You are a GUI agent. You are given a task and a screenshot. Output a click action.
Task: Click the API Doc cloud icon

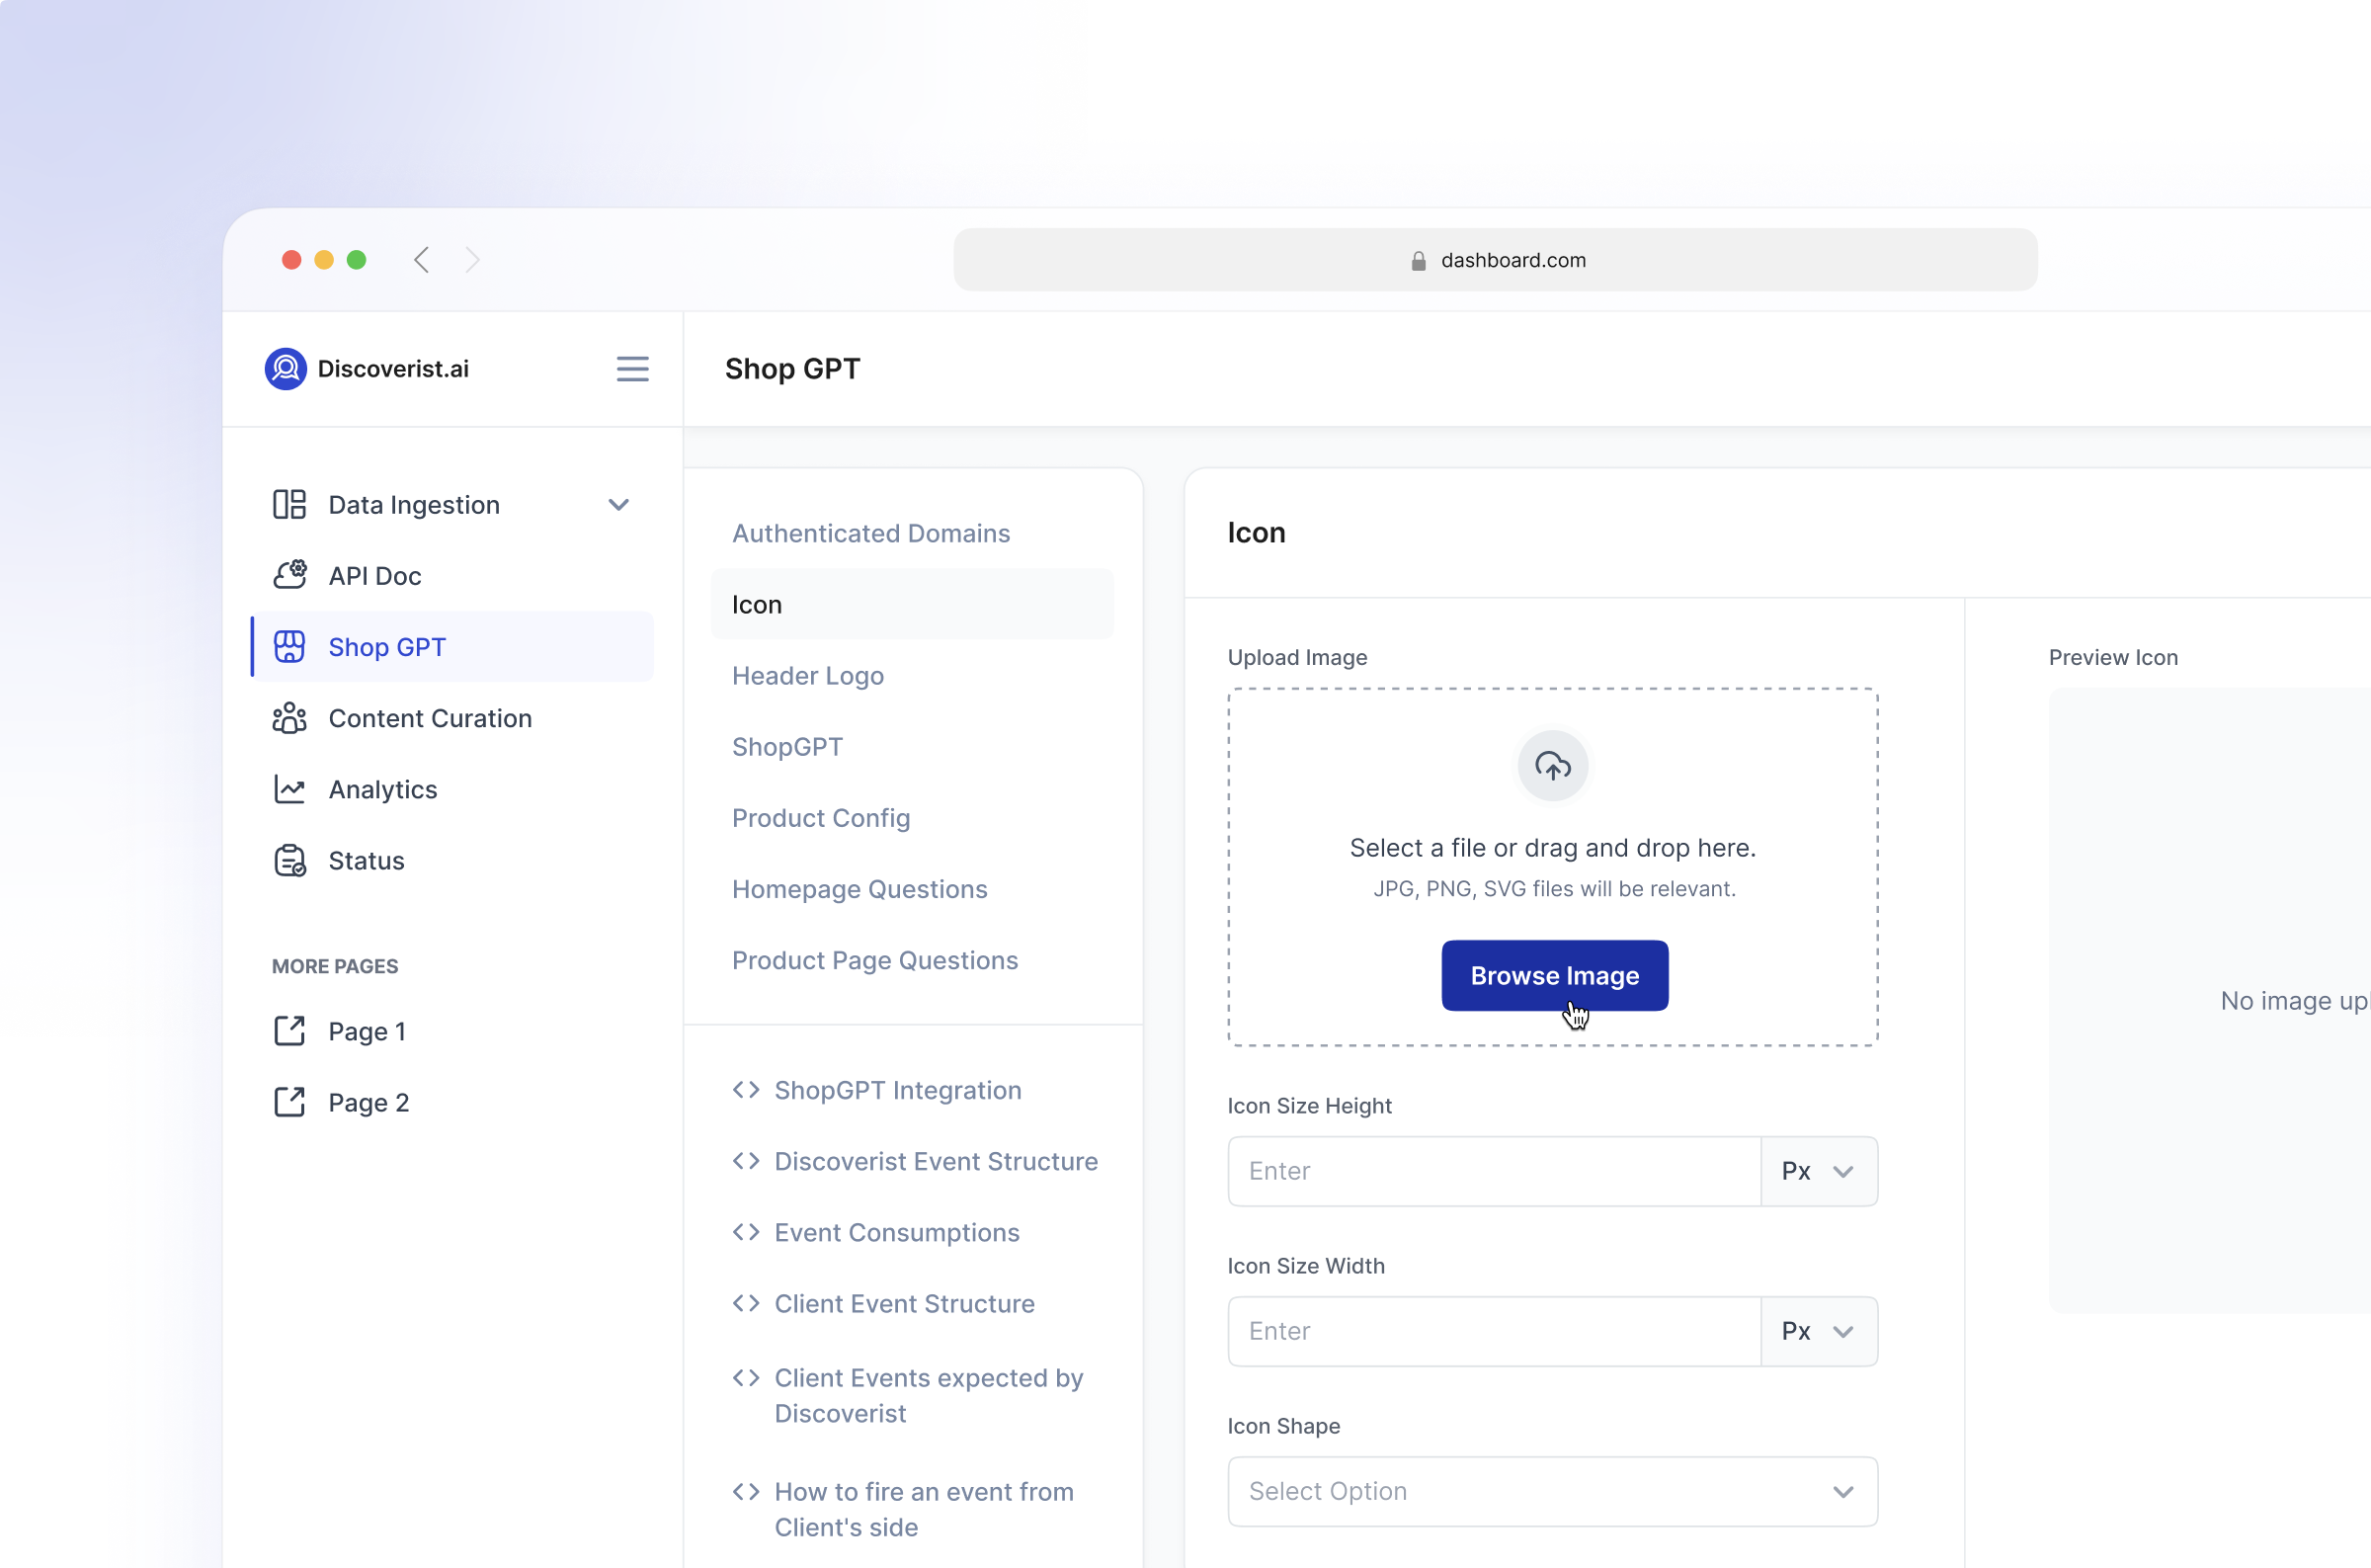pyautogui.click(x=288, y=575)
